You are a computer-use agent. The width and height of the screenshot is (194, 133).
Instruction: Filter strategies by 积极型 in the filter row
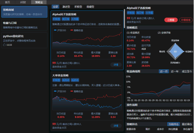point(78,7)
